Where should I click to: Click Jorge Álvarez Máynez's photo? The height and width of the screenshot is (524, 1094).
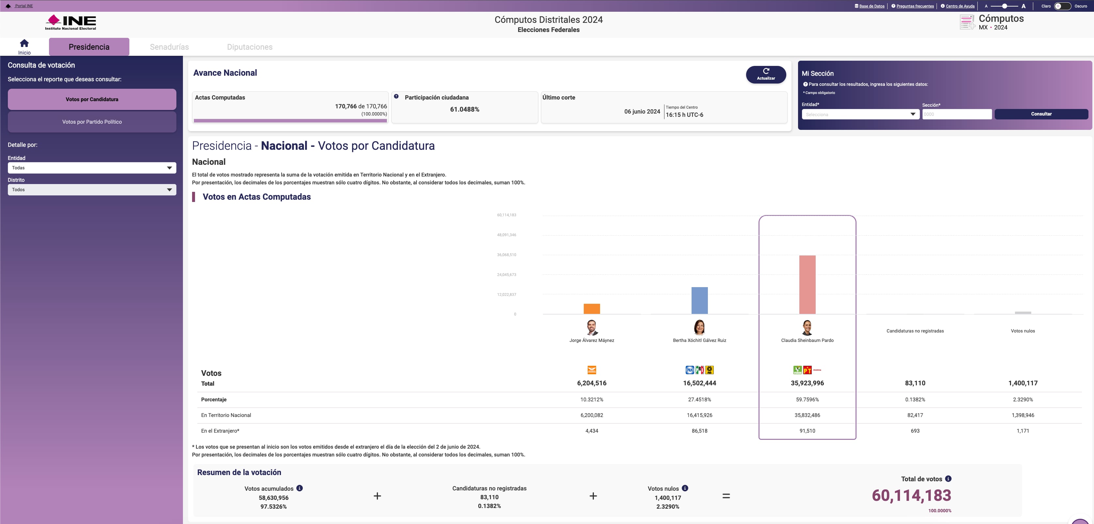[x=592, y=328]
